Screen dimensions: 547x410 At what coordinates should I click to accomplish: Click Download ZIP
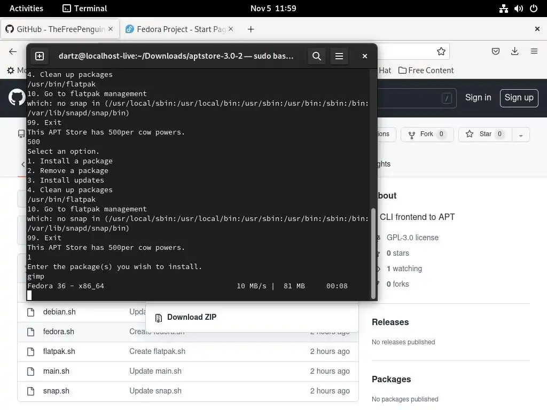[192, 317]
